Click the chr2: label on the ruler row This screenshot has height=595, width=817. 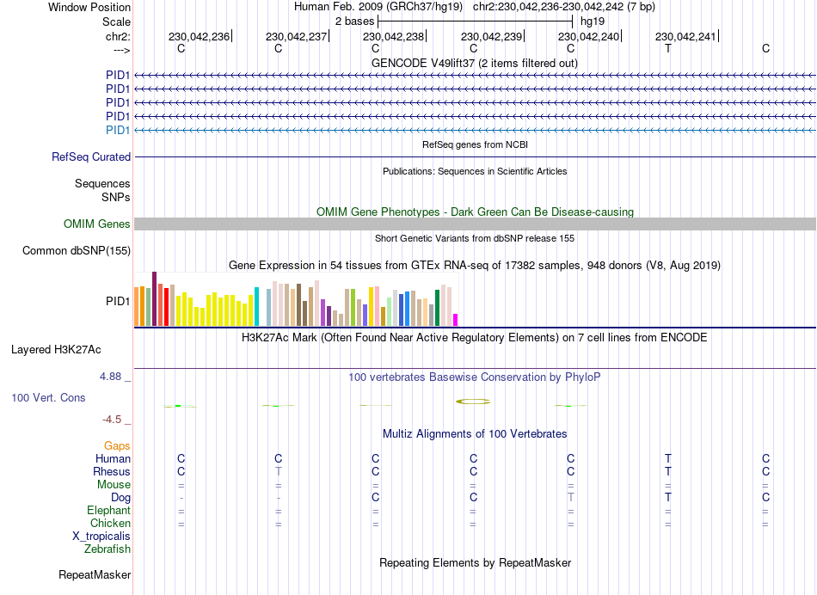(x=119, y=36)
